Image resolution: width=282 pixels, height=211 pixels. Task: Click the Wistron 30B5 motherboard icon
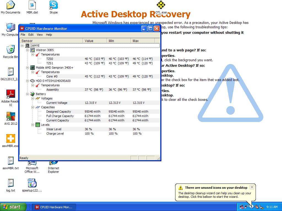[x=32, y=50]
